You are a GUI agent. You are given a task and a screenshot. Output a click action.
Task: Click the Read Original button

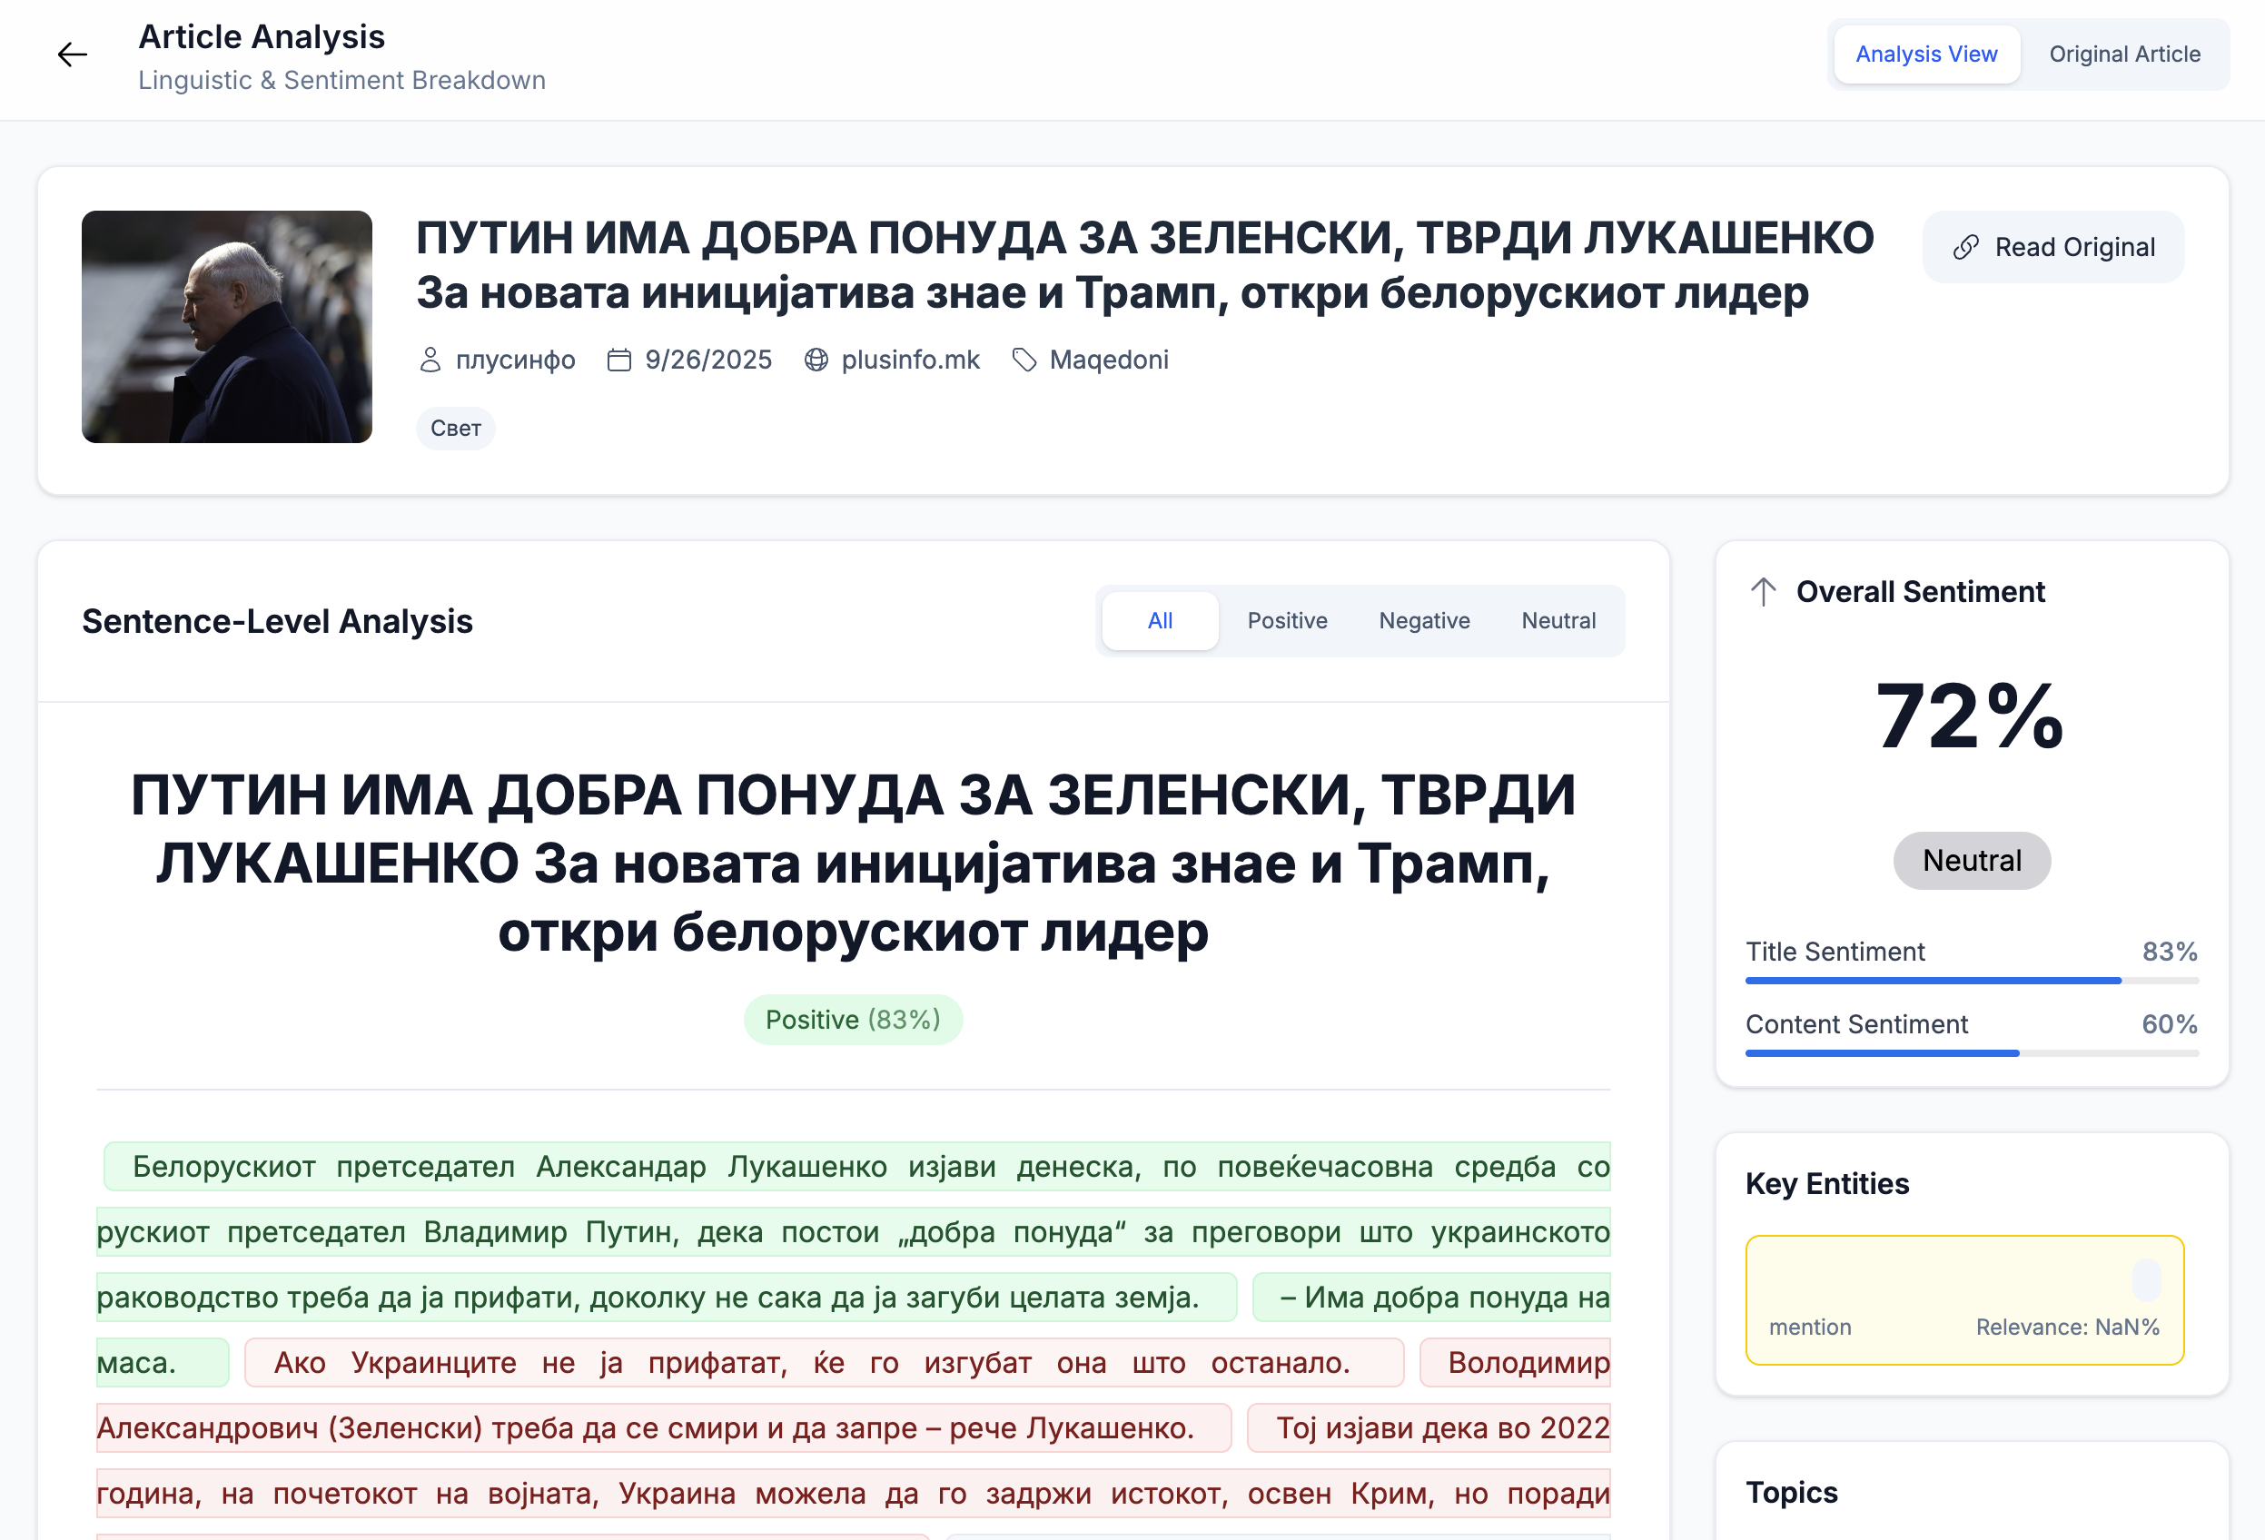(2052, 247)
